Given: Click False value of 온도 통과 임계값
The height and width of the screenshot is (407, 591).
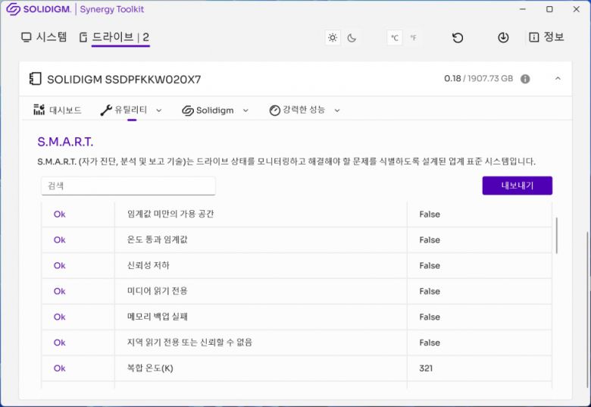Looking at the screenshot, I should (x=430, y=240).
